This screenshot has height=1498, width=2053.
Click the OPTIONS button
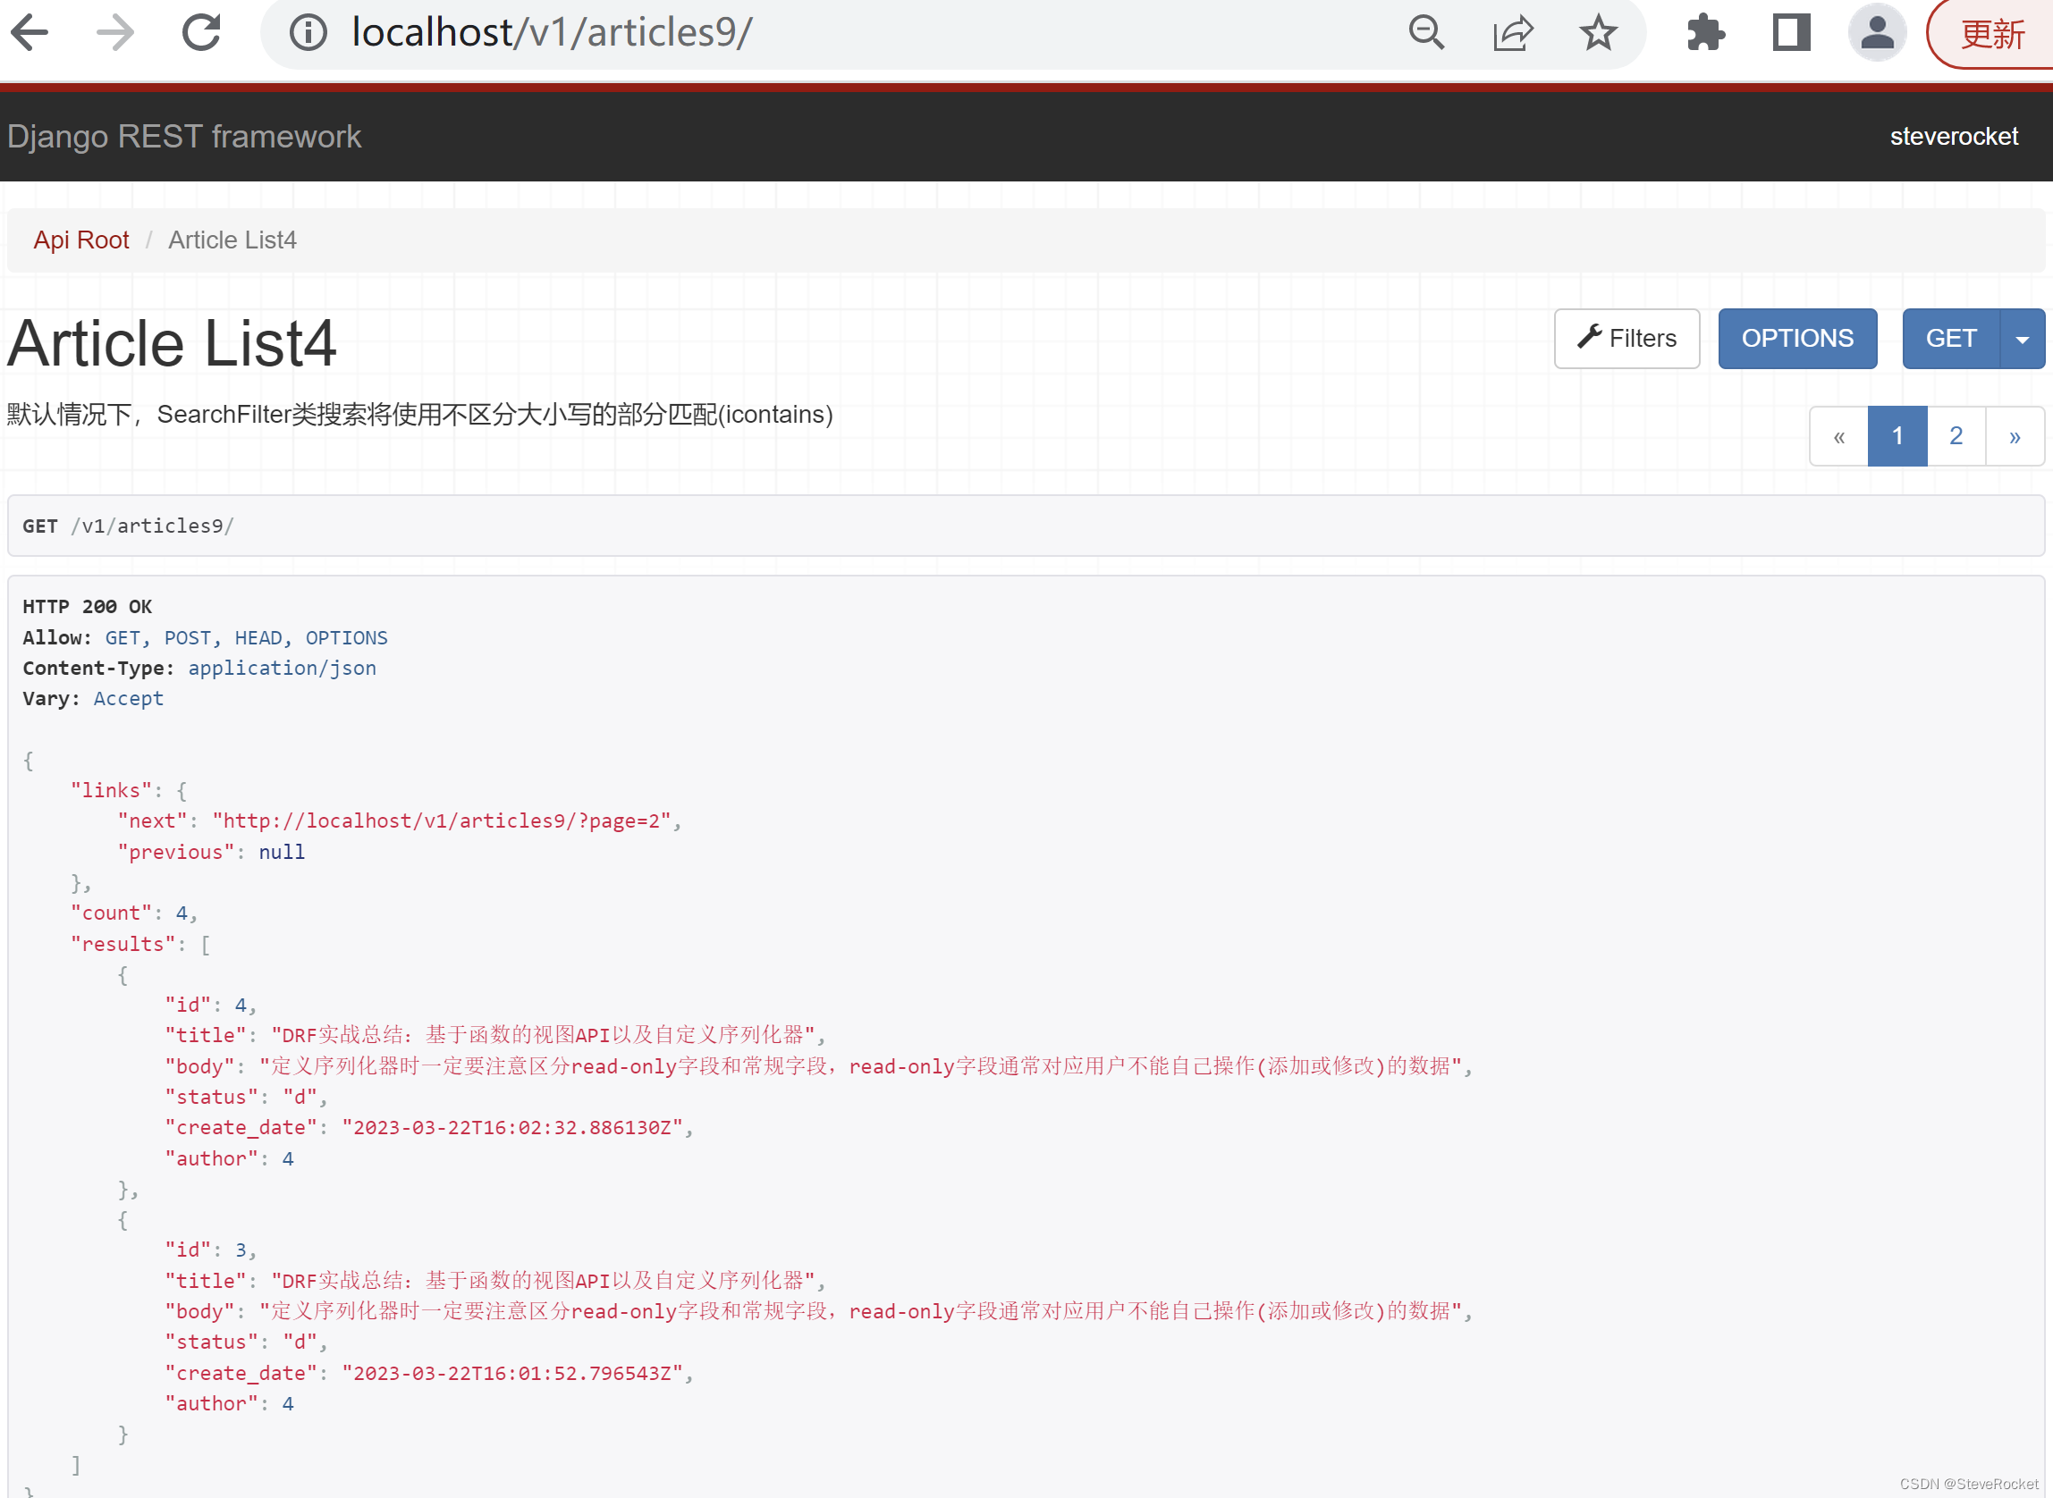1797,339
